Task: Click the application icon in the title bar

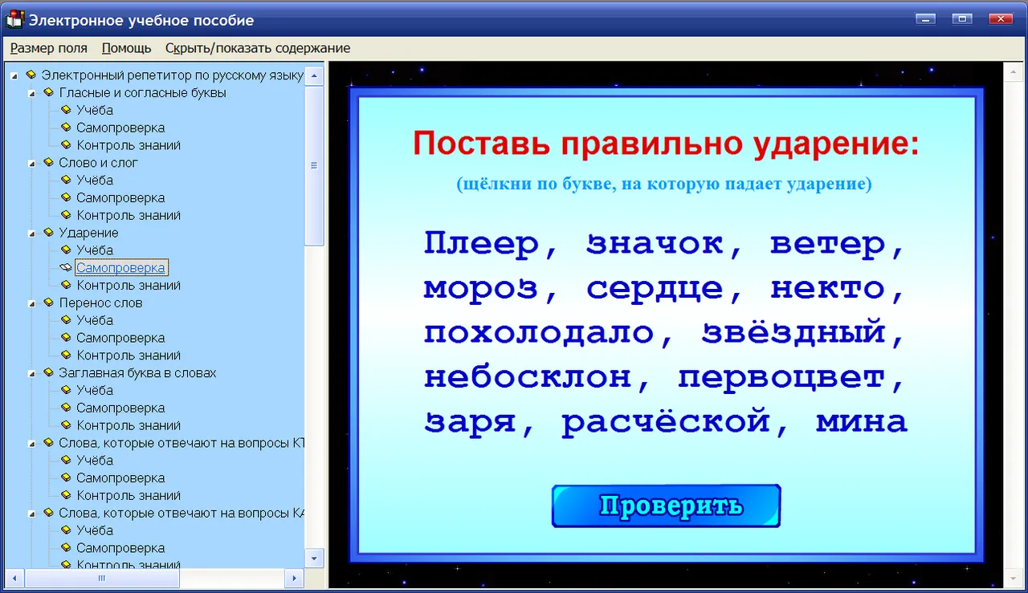Action: pos(14,19)
